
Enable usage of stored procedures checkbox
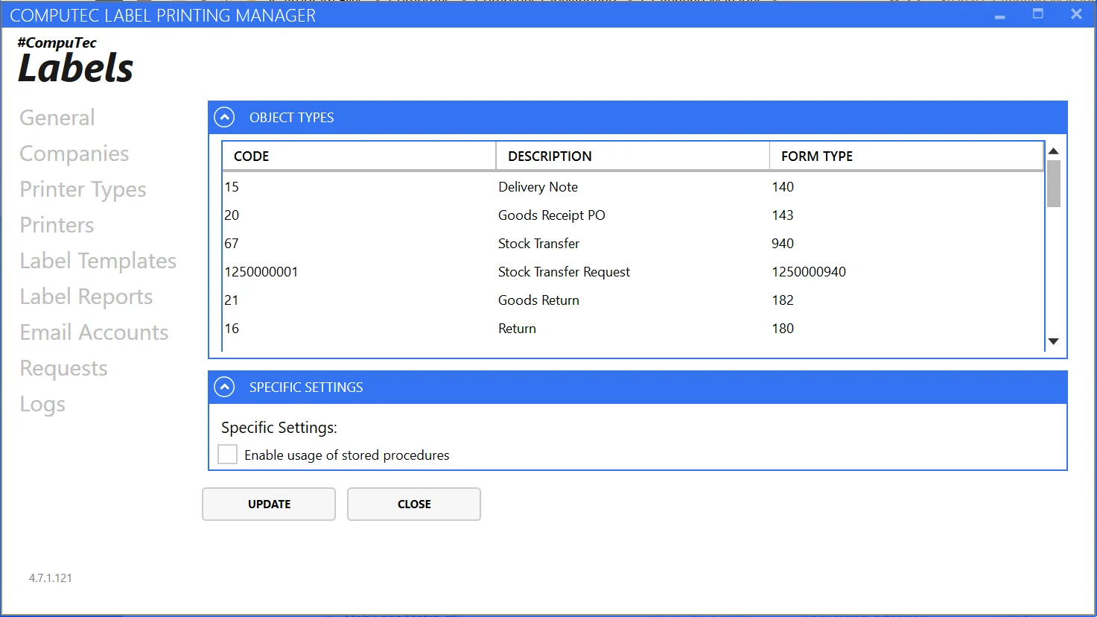[228, 455]
